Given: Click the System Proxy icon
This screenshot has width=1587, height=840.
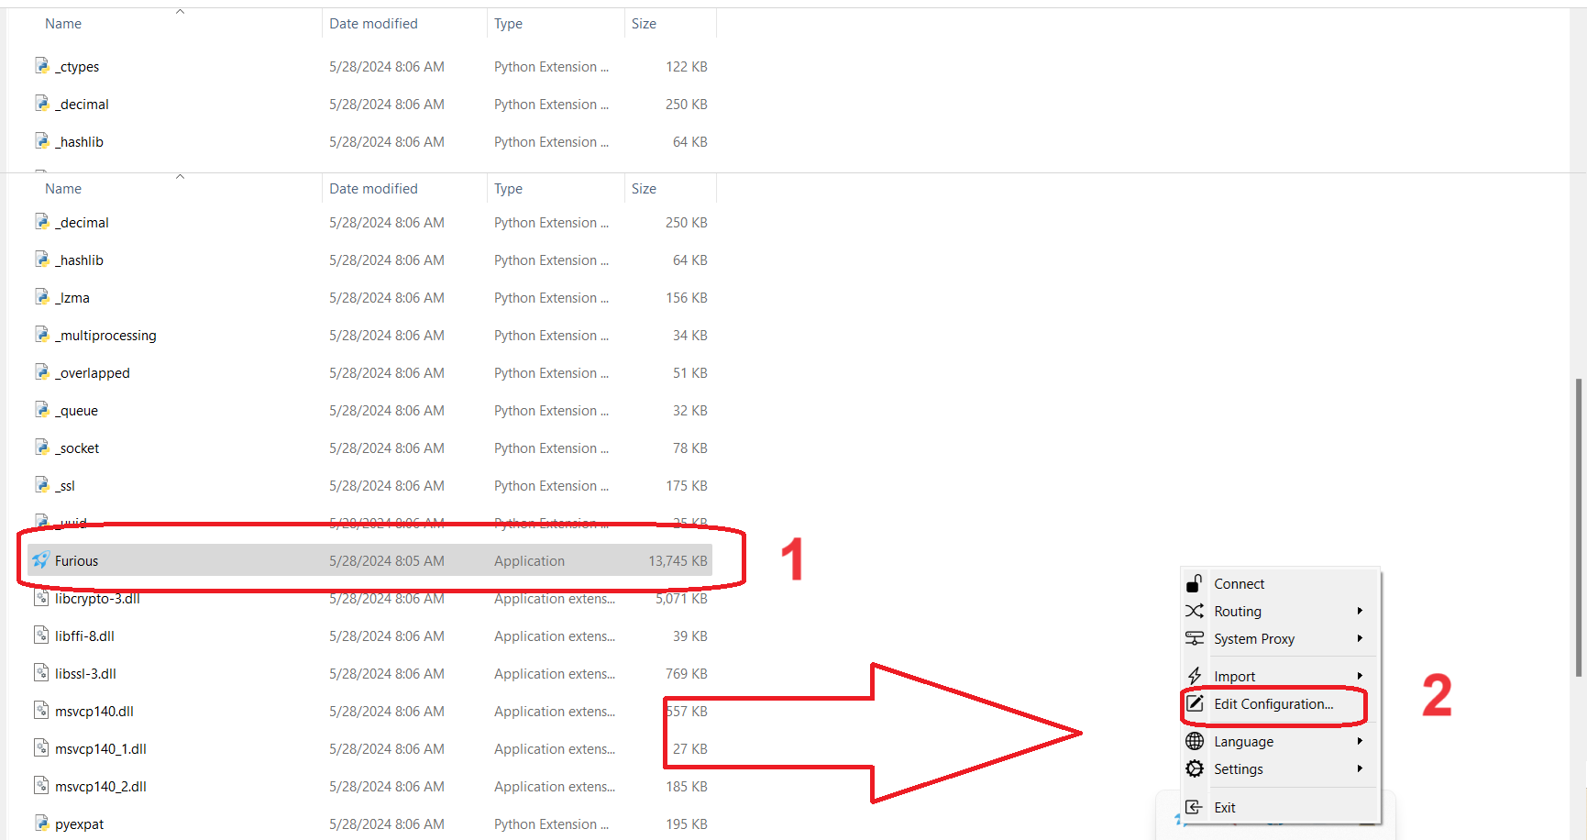Looking at the screenshot, I should (x=1195, y=639).
